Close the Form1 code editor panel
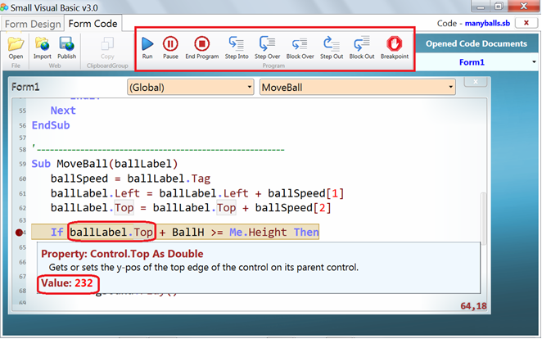The image size is (542, 339). coord(476,82)
